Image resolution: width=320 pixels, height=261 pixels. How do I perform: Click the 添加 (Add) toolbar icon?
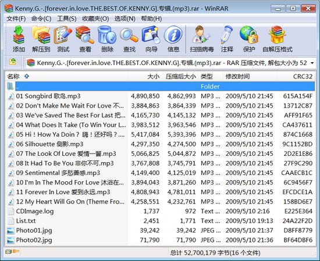19,39
